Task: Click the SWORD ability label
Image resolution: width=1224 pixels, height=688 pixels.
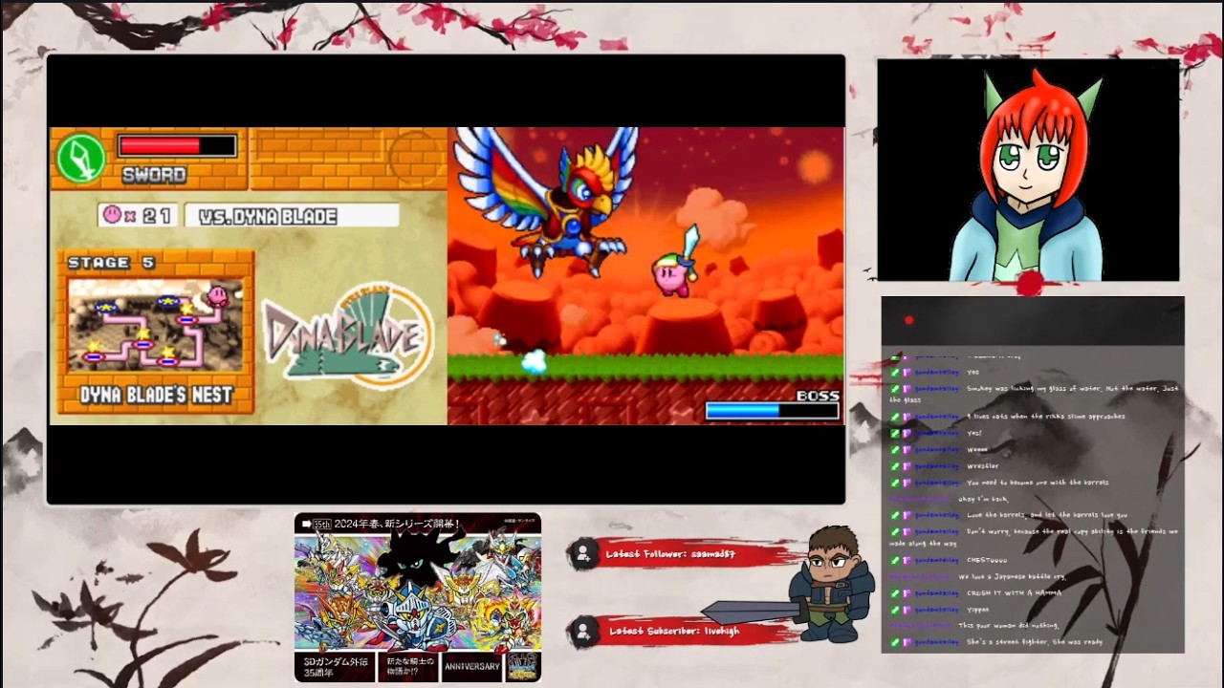Action: (154, 175)
